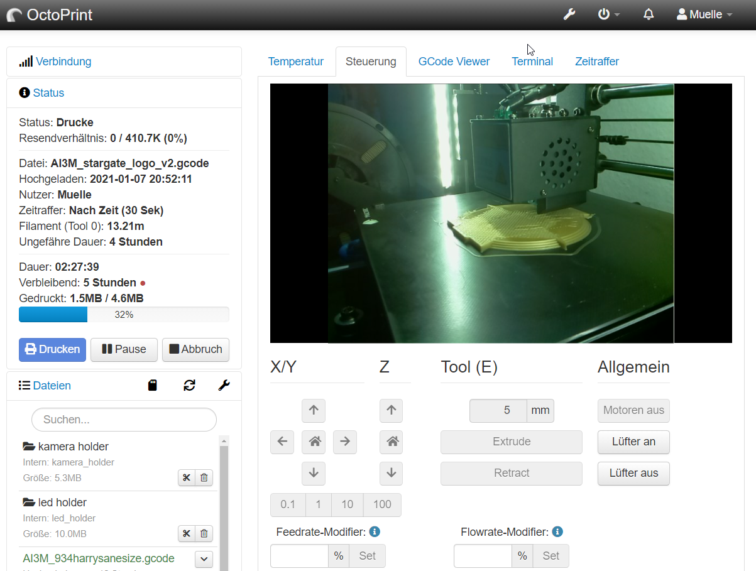Image resolution: width=756 pixels, height=571 pixels.
Task: Pause the running print job
Action: tap(124, 349)
